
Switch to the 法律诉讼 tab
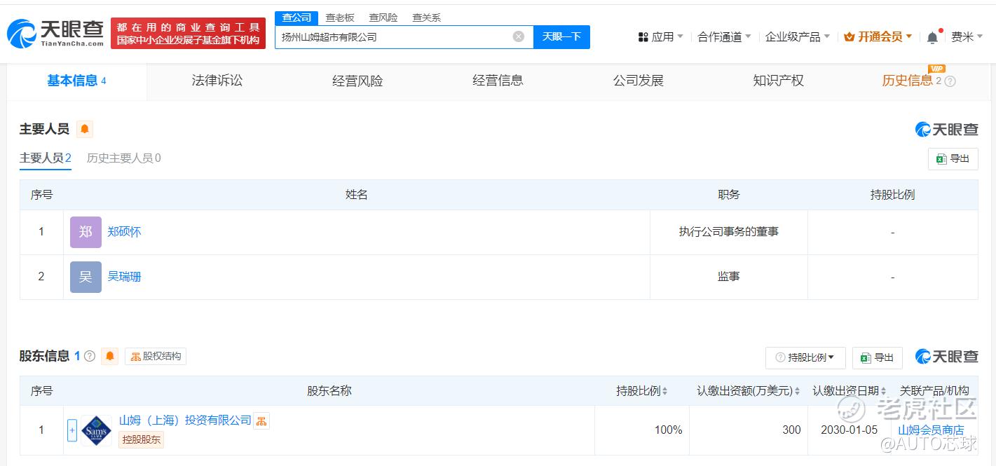217,81
